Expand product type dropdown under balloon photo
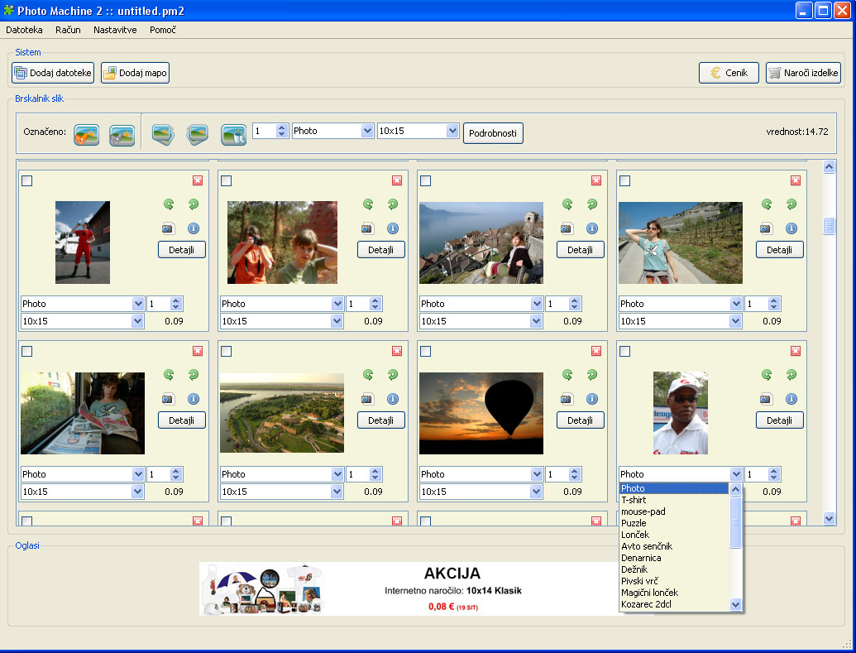The width and height of the screenshot is (856, 653). (x=536, y=474)
